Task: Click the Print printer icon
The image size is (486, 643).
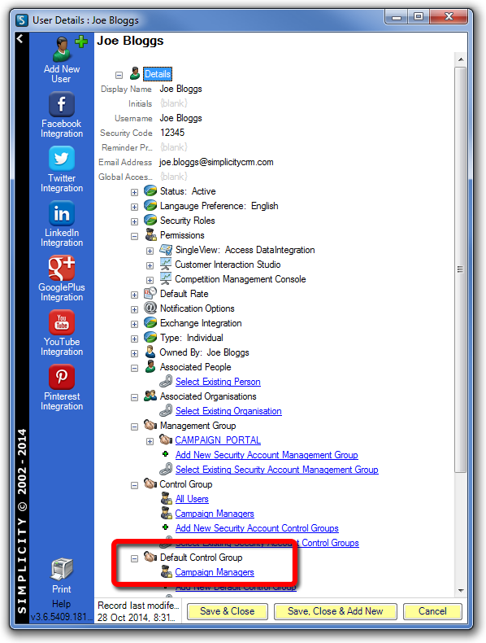Action: (62, 569)
